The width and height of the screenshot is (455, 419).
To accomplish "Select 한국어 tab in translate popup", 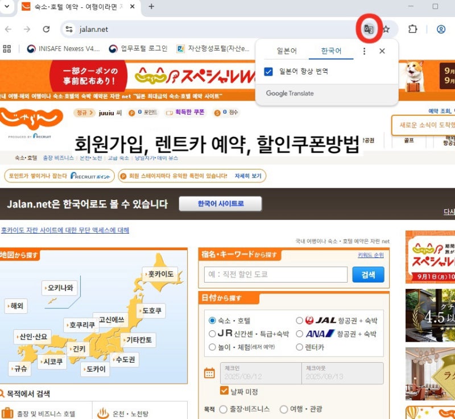I will [x=331, y=51].
